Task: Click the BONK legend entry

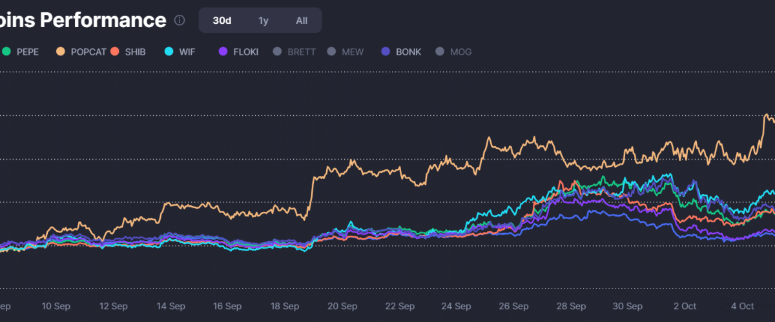Action: [402, 52]
